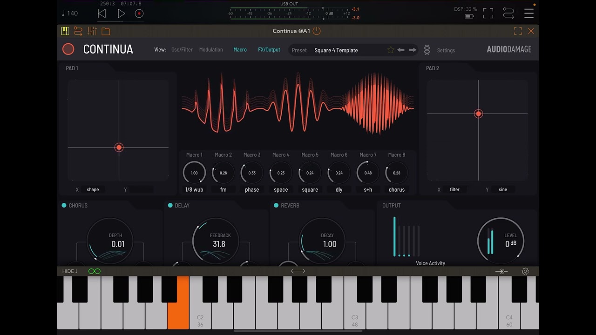Click the Delay Feedback knob
This screenshot has width=596, height=335.
point(216,241)
